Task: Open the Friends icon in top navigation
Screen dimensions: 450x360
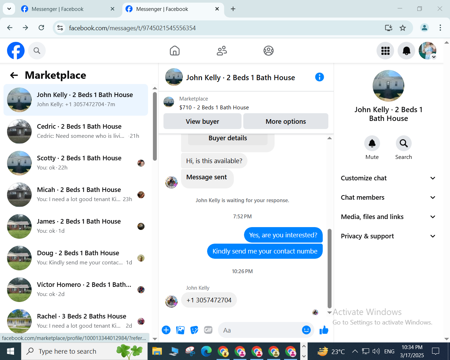Action: pyautogui.click(x=222, y=51)
